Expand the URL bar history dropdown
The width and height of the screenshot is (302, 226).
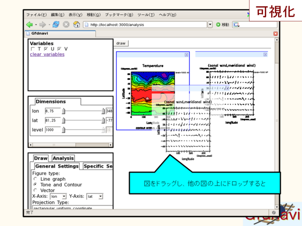[x=210, y=24]
